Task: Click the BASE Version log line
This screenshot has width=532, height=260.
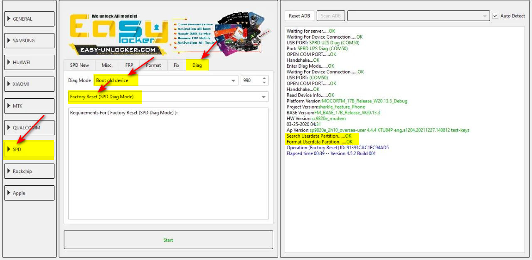Action: (333, 112)
